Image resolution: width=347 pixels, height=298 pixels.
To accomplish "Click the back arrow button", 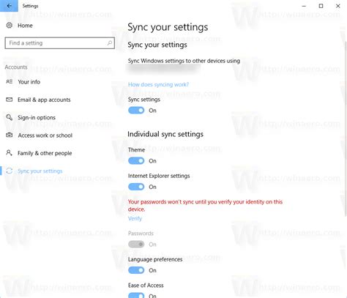I will point(9,6).
